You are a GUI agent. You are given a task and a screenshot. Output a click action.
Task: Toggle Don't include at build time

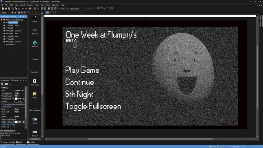click(2, 104)
